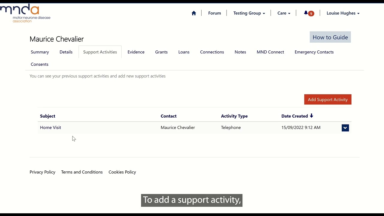The height and width of the screenshot is (216, 384).
Task: Select the Emergency Contacts tab
Action: 314,52
